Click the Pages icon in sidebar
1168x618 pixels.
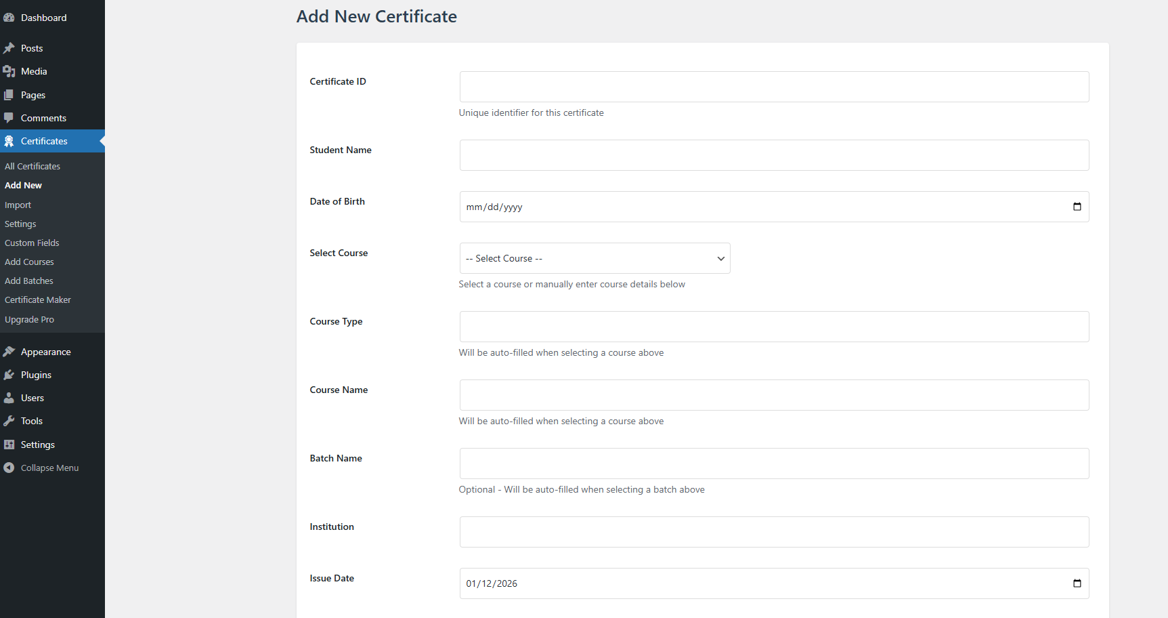point(10,94)
